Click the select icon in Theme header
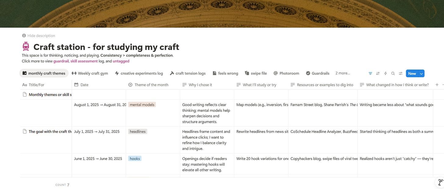Image resolution: width=444 pixels, height=189 pixels. point(130,85)
